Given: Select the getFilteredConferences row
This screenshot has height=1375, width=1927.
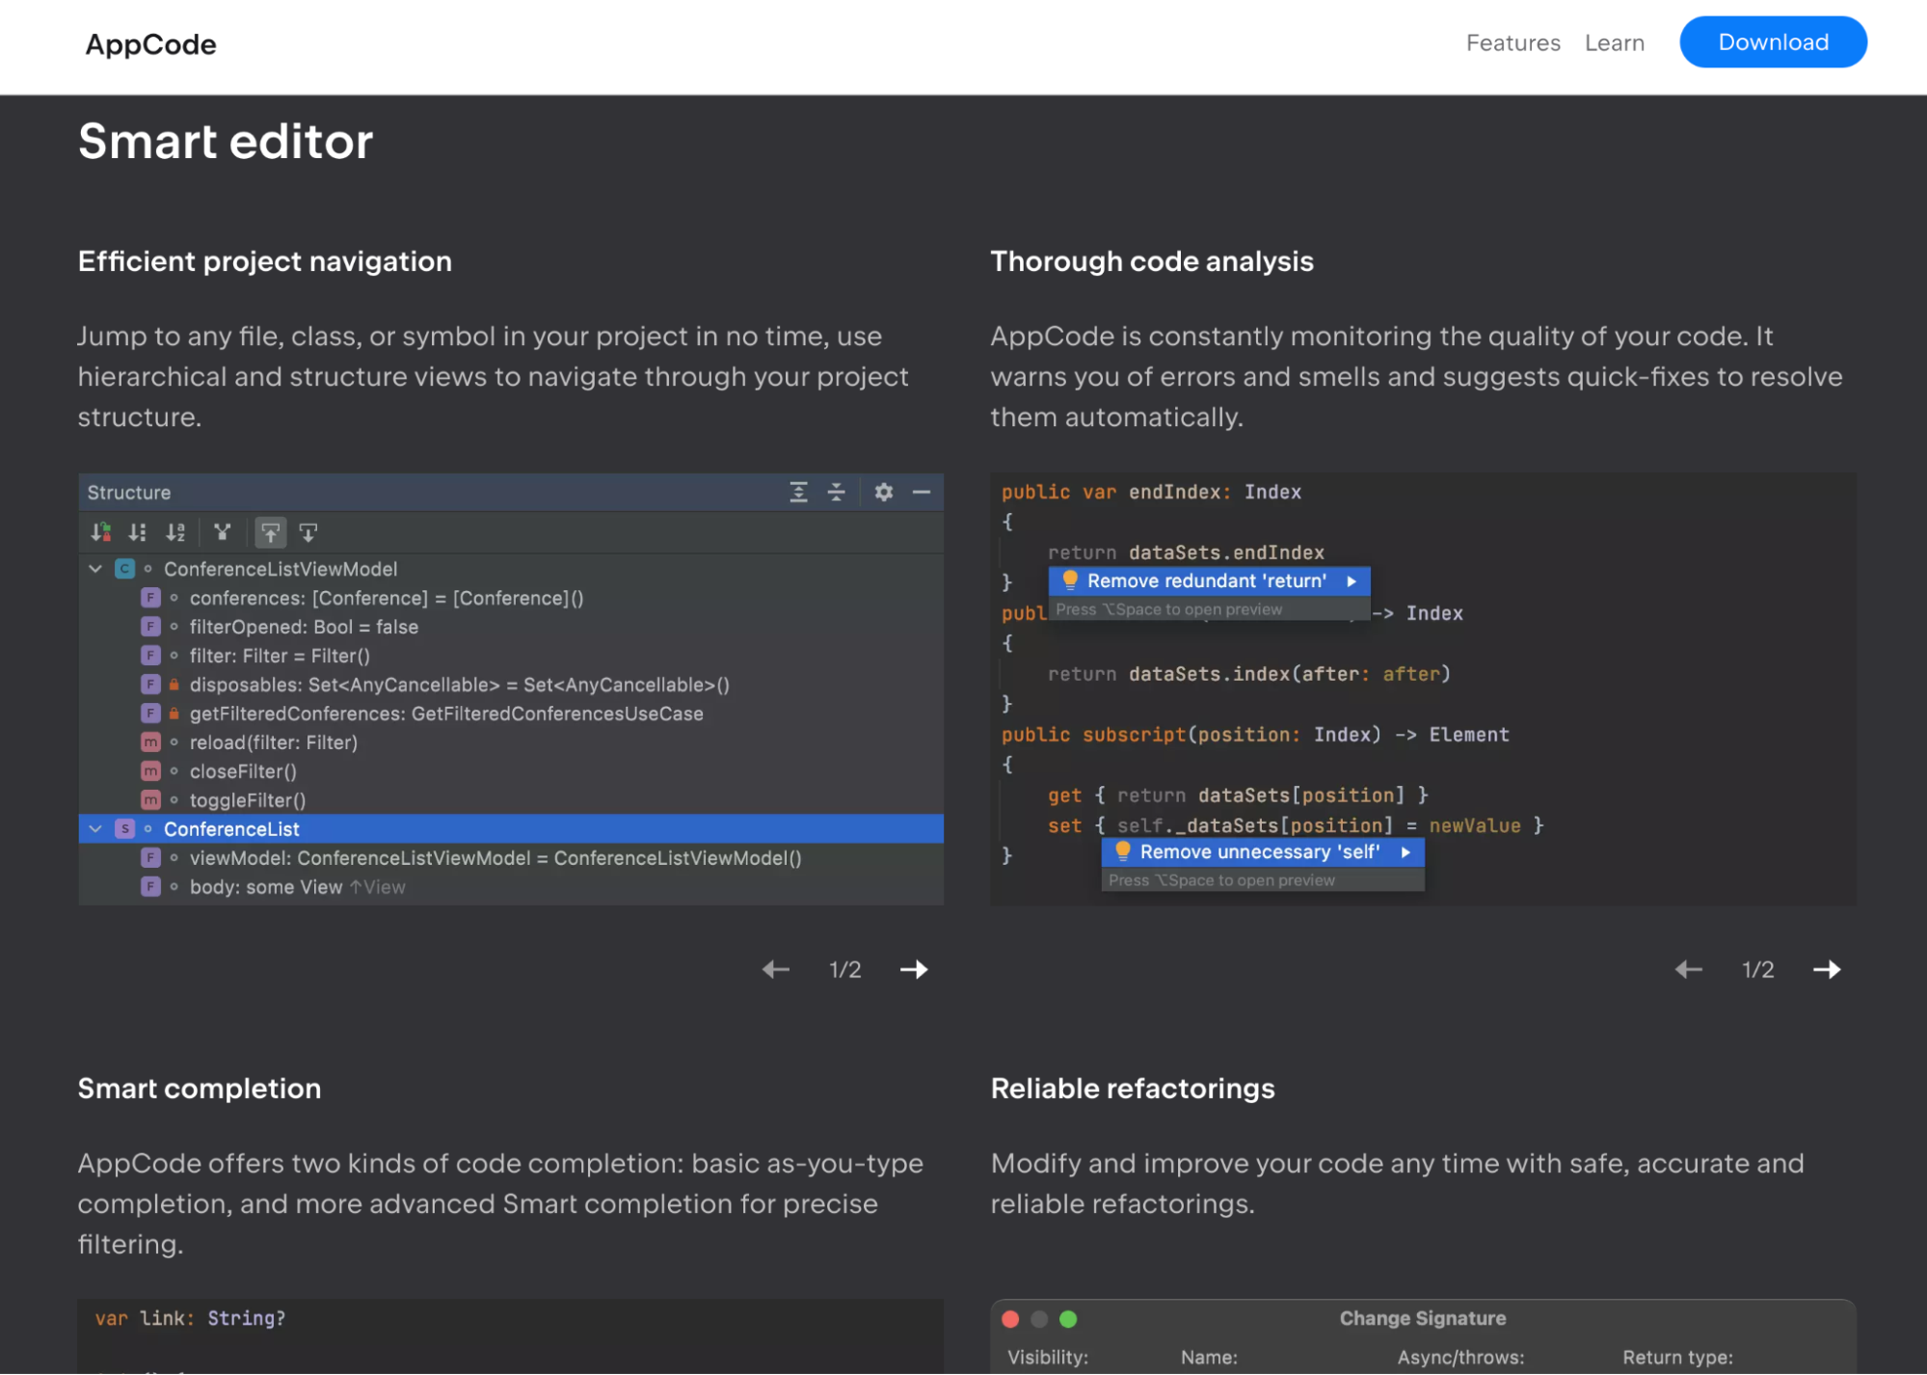Looking at the screenshot, I should [x=511, y=714].
